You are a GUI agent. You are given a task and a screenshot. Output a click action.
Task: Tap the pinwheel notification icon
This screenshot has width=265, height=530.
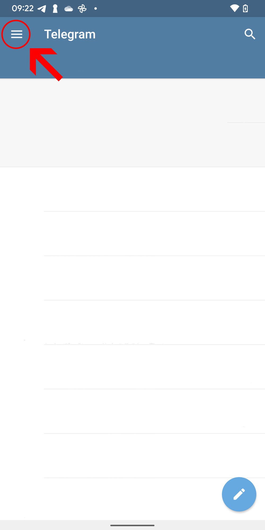[x=82, y=9]
